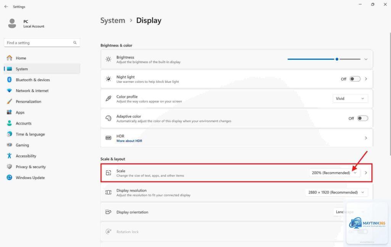Click the Display orientation row label
This screenshot has height=247, width=391.
(x=132, y=212)
